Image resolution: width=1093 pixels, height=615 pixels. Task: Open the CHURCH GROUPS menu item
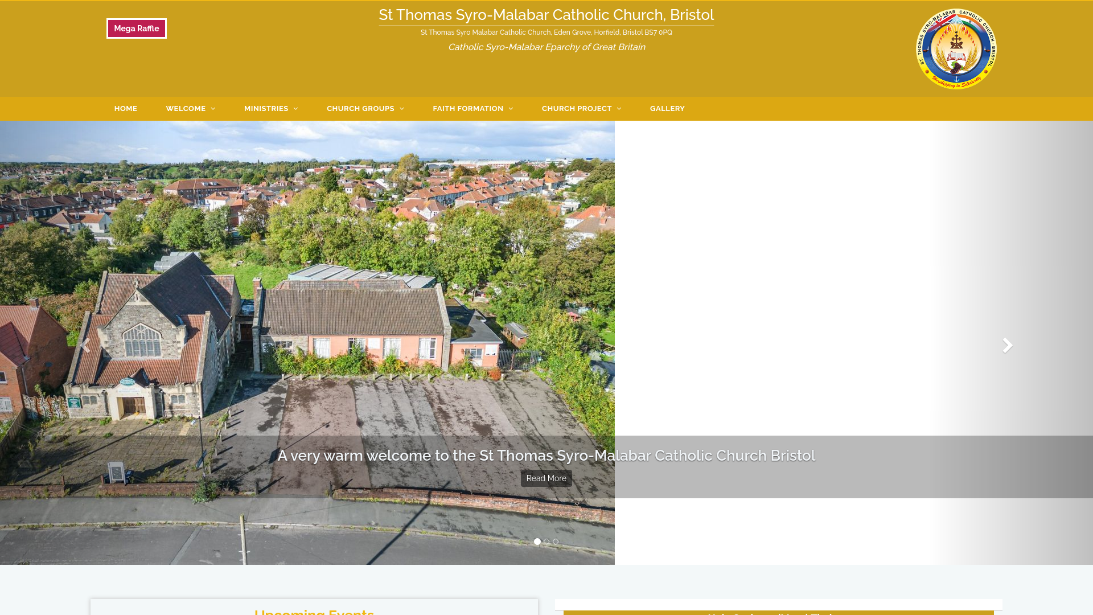tap(360, 109)
